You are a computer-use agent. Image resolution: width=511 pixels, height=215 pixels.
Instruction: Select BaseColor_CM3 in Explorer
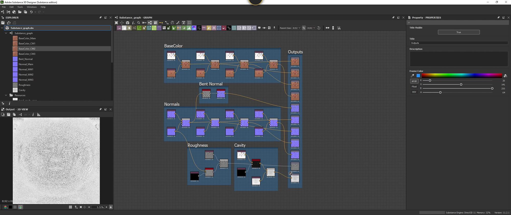[27, 54]
